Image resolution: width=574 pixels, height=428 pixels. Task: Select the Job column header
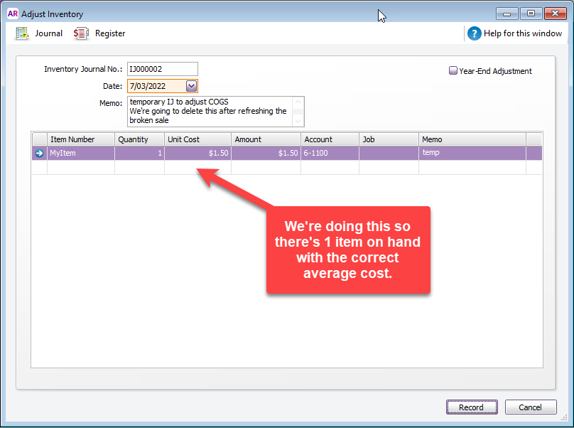389,139
